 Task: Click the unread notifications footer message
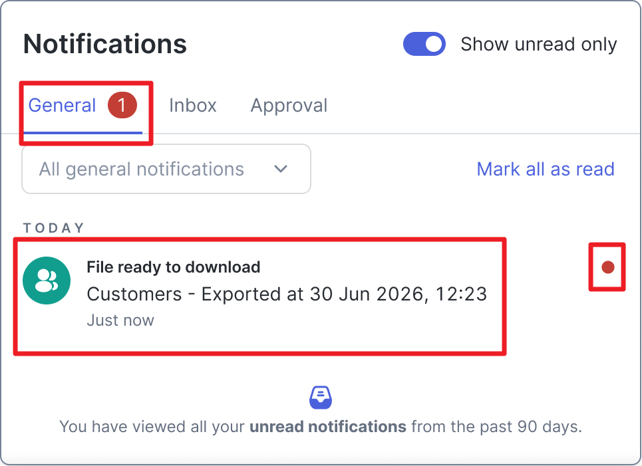tap(321, 427)
